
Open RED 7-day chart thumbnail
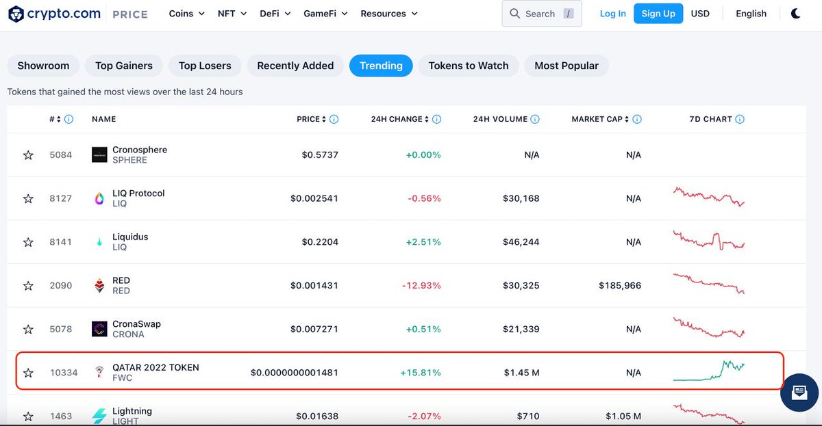tap(709, 283)
